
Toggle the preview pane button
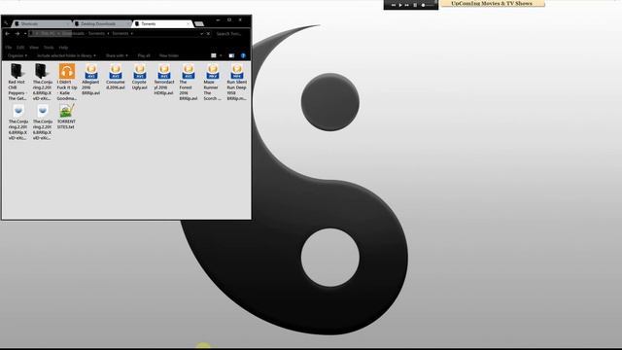click(231, 55)
